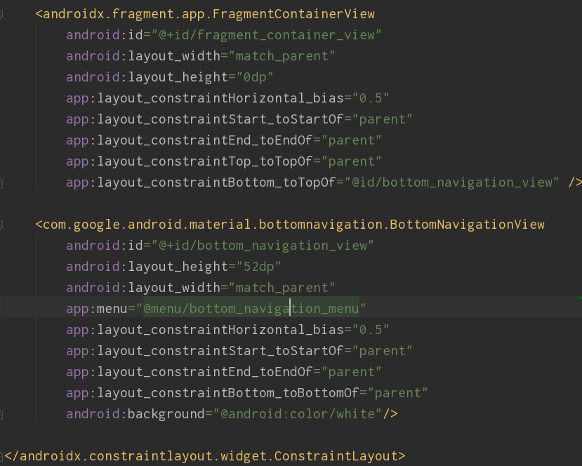Click the BottomNavigationView opening tag
This screenshot has height=466, width=582.
click(x=290, y=225)
